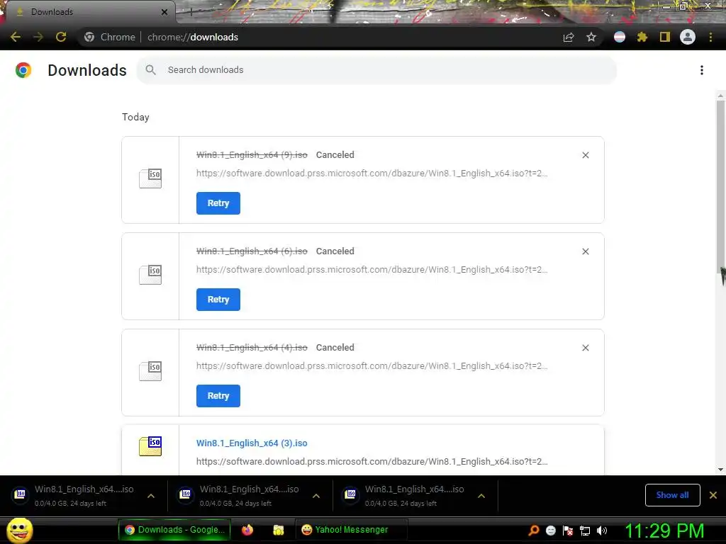The width and height of the screenshot is (726, 544).
Task: Open the smiley Start button
Action: tap(20, 530)
